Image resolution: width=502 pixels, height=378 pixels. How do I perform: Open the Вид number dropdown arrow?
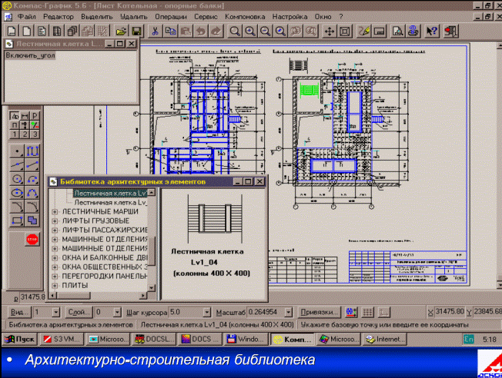pyautogui.click(x=55, y=312)
